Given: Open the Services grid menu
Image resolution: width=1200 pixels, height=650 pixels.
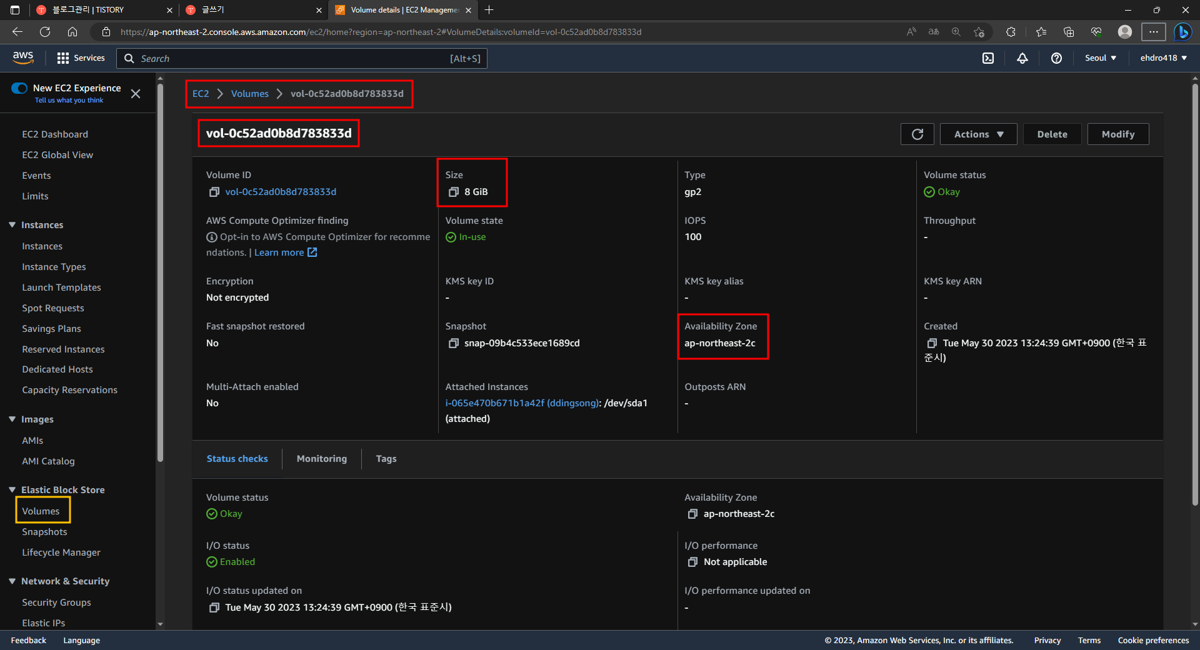Looking at the screenshot, I should point(81,58).
